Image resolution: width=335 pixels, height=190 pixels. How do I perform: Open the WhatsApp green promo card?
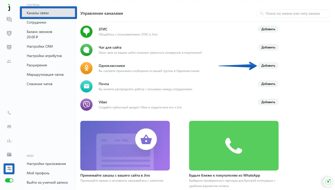click(234, 146)
